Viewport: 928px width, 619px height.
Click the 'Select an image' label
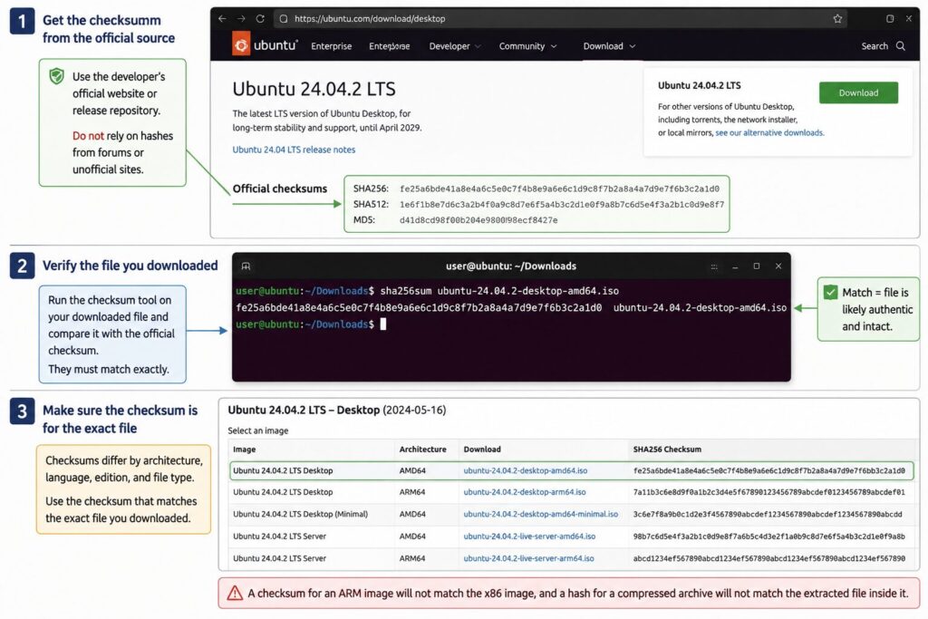pyautogui.click(x=258, y=430)
